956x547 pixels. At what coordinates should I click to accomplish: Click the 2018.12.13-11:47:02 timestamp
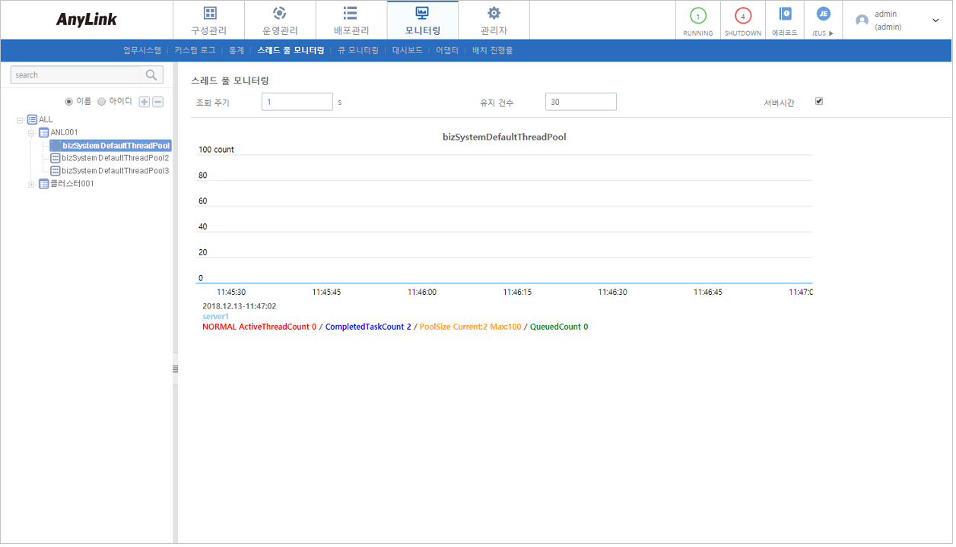coord(240,307)
